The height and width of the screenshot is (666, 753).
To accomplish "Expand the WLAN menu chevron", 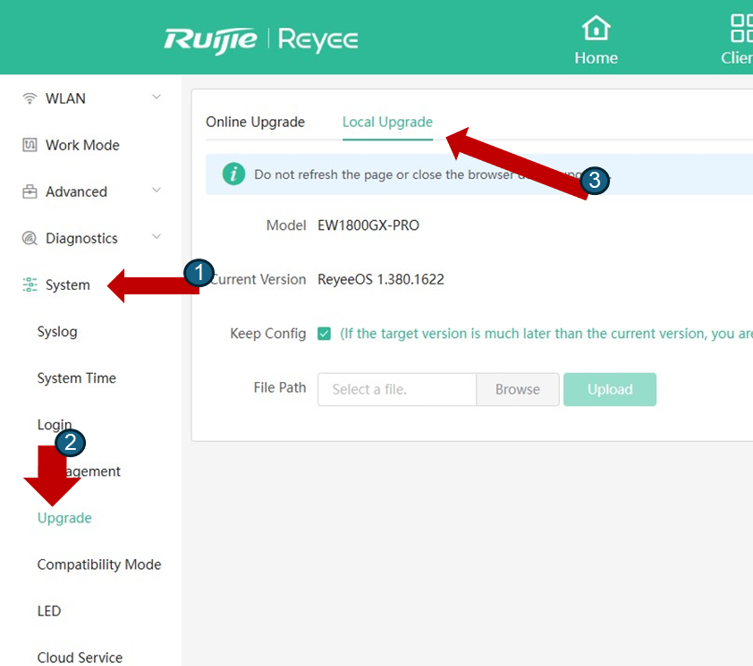I will point(156,97).
